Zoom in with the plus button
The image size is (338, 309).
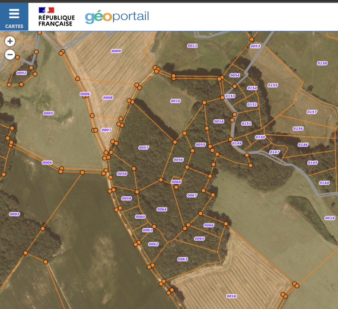tap(10, 41)
